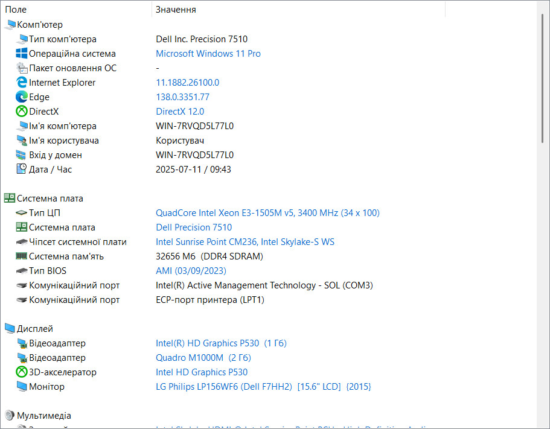
Task: Select the WIN-7RVQD5L77L0 value beside Ім'я комп'ютера
Action: pyautogui.click(x=194, y=126)
